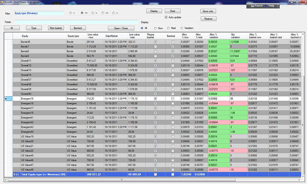Toggle Backed checkbox for Bonds7

tap(173, 47)
